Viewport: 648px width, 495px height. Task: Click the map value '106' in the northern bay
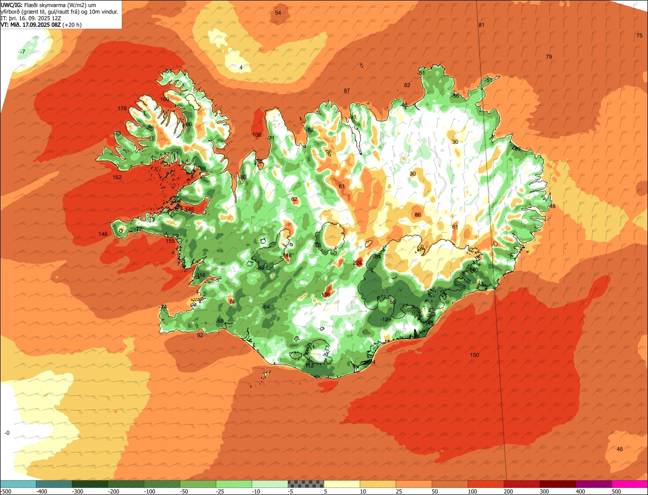click(x=257, y=135)
